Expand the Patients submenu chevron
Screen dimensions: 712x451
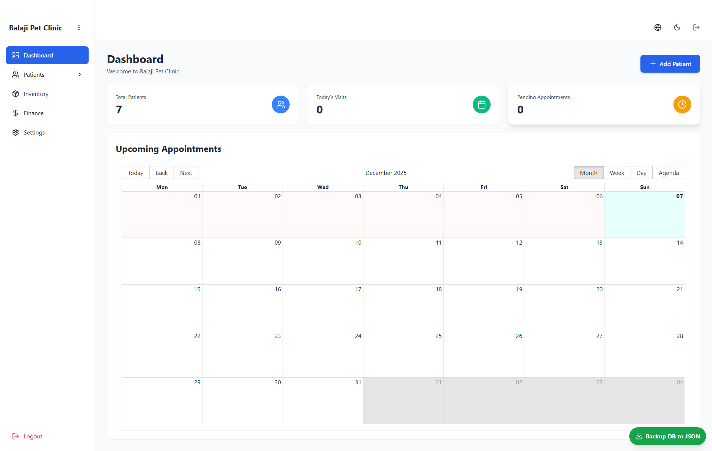click(x=80, y=74)
